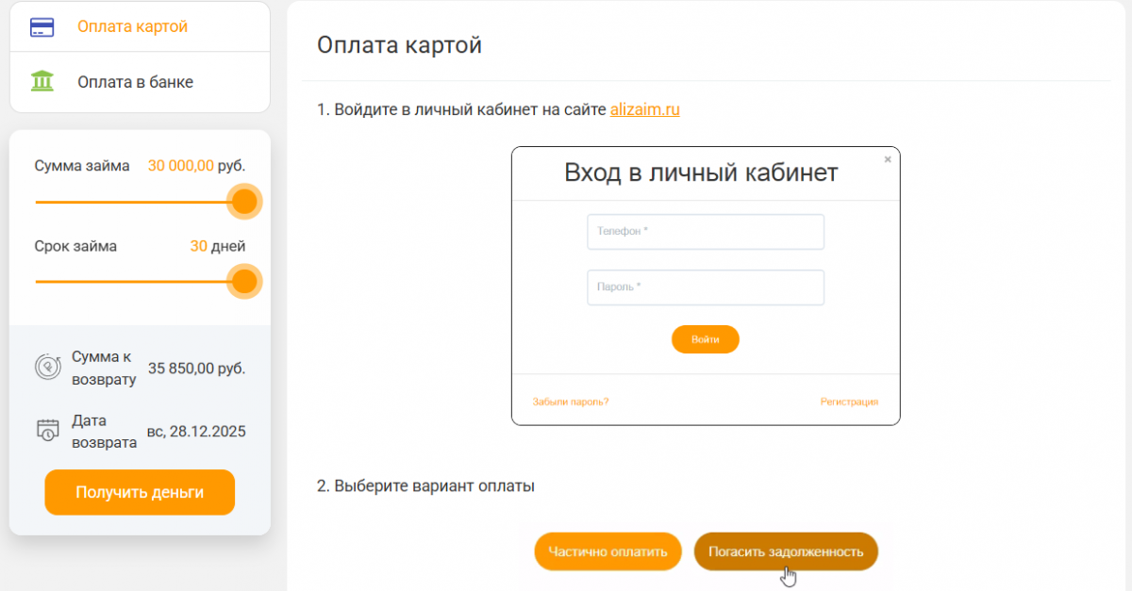Open the alizaim.ru link
This screenshot has height=591, width=1132.
point(644,109)
